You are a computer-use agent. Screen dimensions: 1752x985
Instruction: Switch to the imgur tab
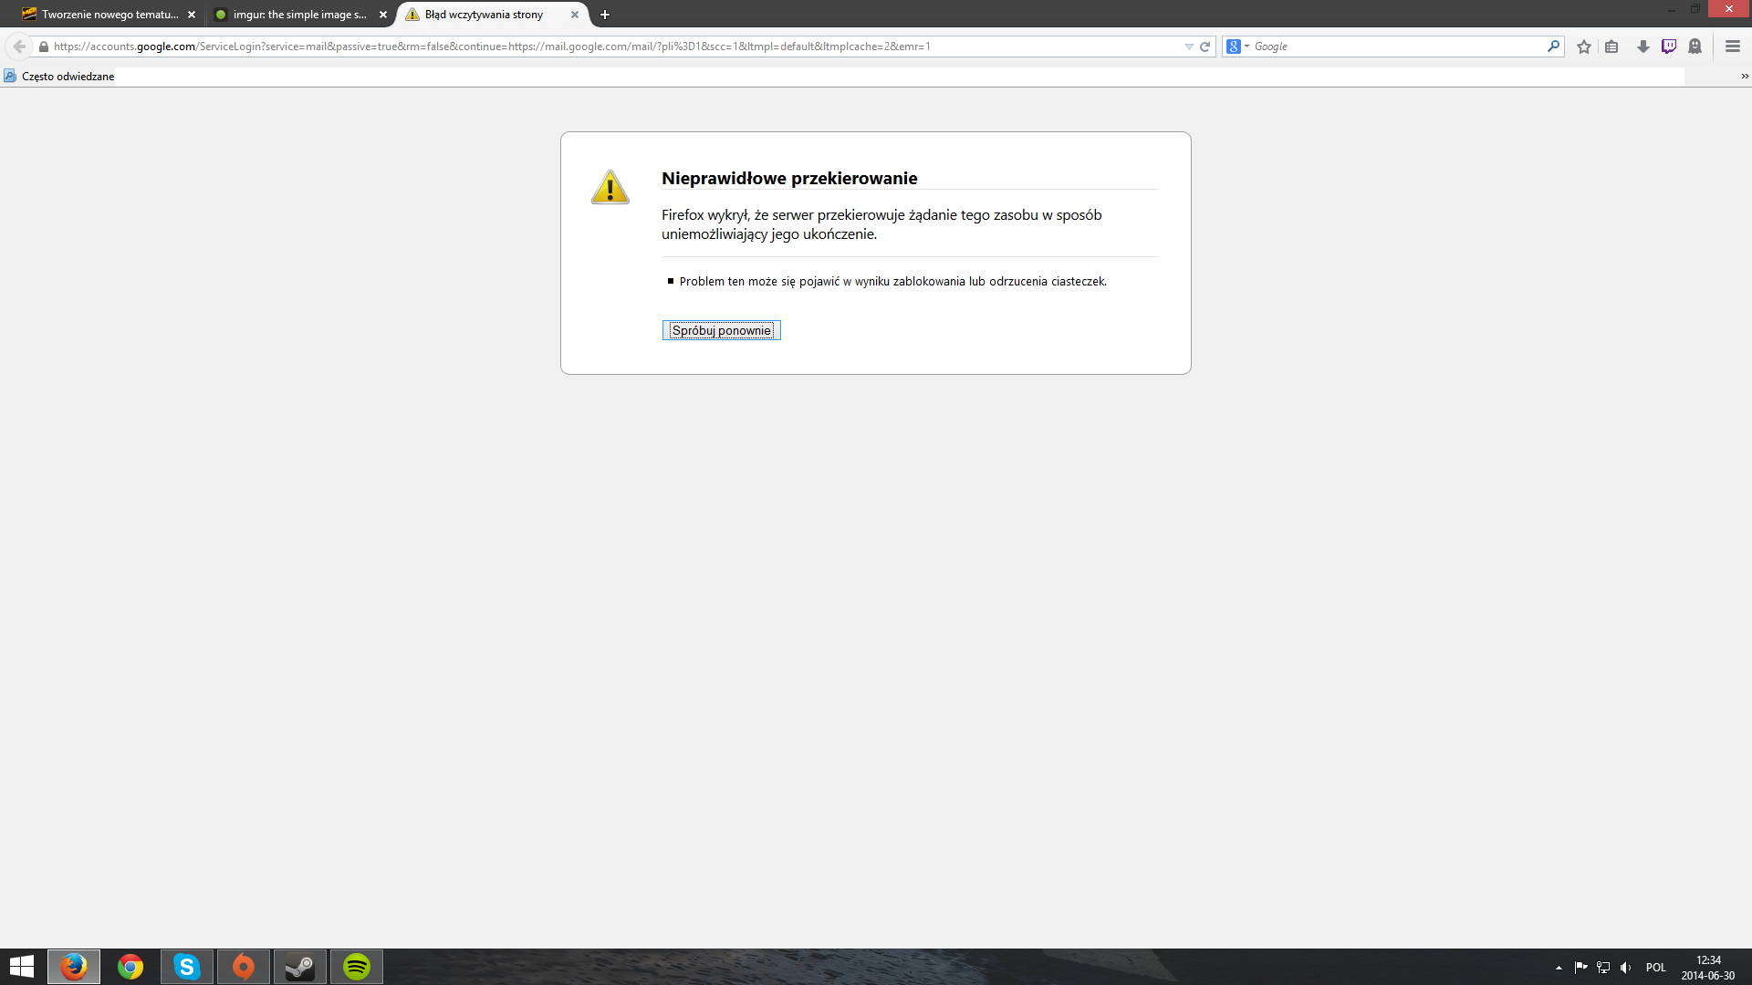301,15
